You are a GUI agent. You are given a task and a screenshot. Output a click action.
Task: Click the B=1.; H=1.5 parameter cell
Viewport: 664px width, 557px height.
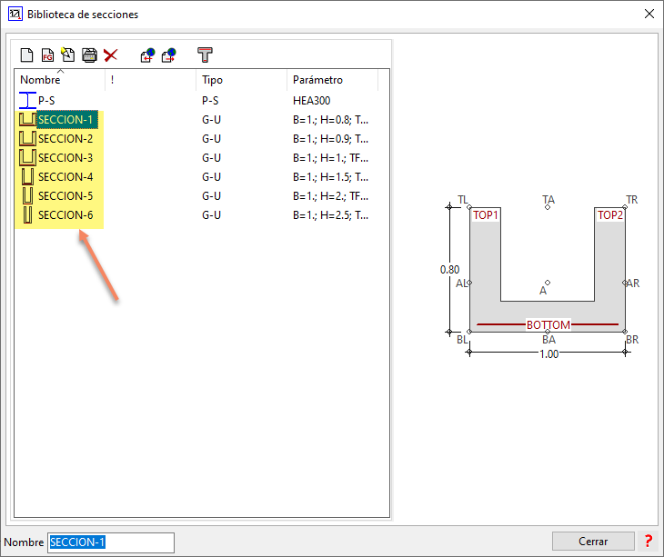coord(330,177)
